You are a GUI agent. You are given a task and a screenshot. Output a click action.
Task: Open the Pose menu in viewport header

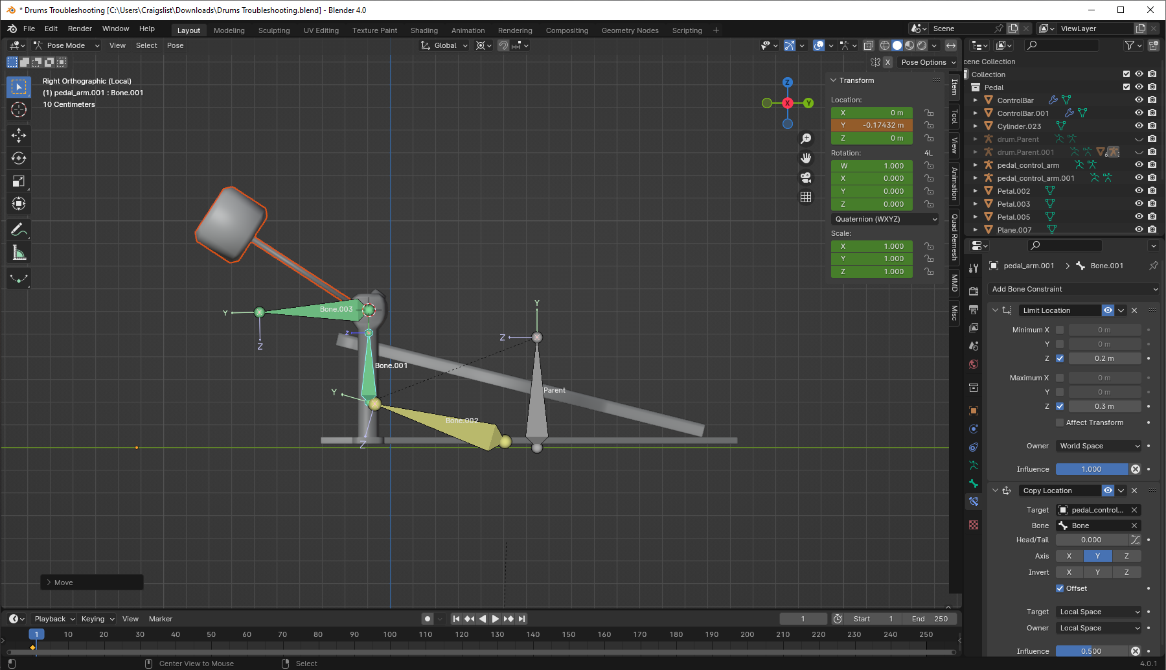pyautogui.click(x=175, y=45)
